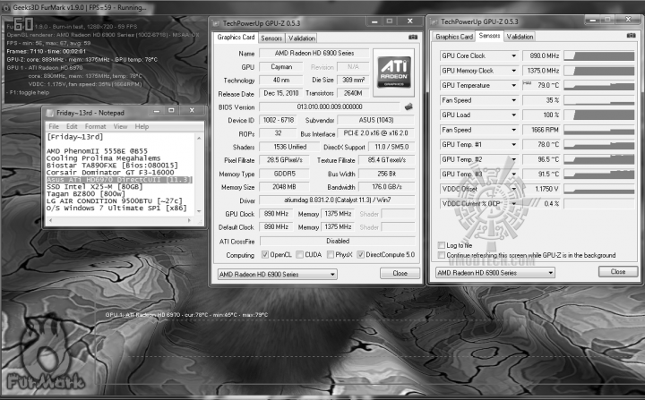Click GPU-Z icon in Sensors window title
645x400 pixels.
(434, 21)
